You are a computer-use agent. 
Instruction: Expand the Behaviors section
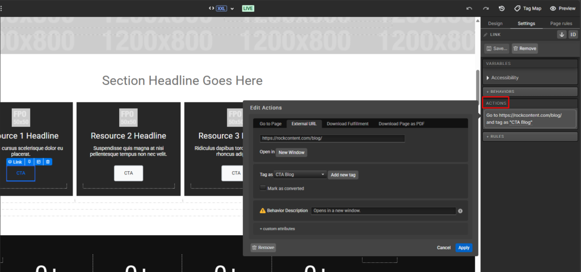531,91
